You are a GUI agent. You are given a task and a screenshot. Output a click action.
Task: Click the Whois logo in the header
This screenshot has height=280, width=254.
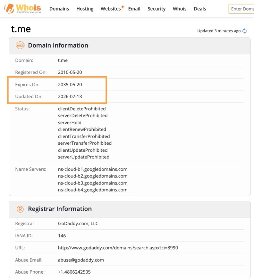click(23, 8)
